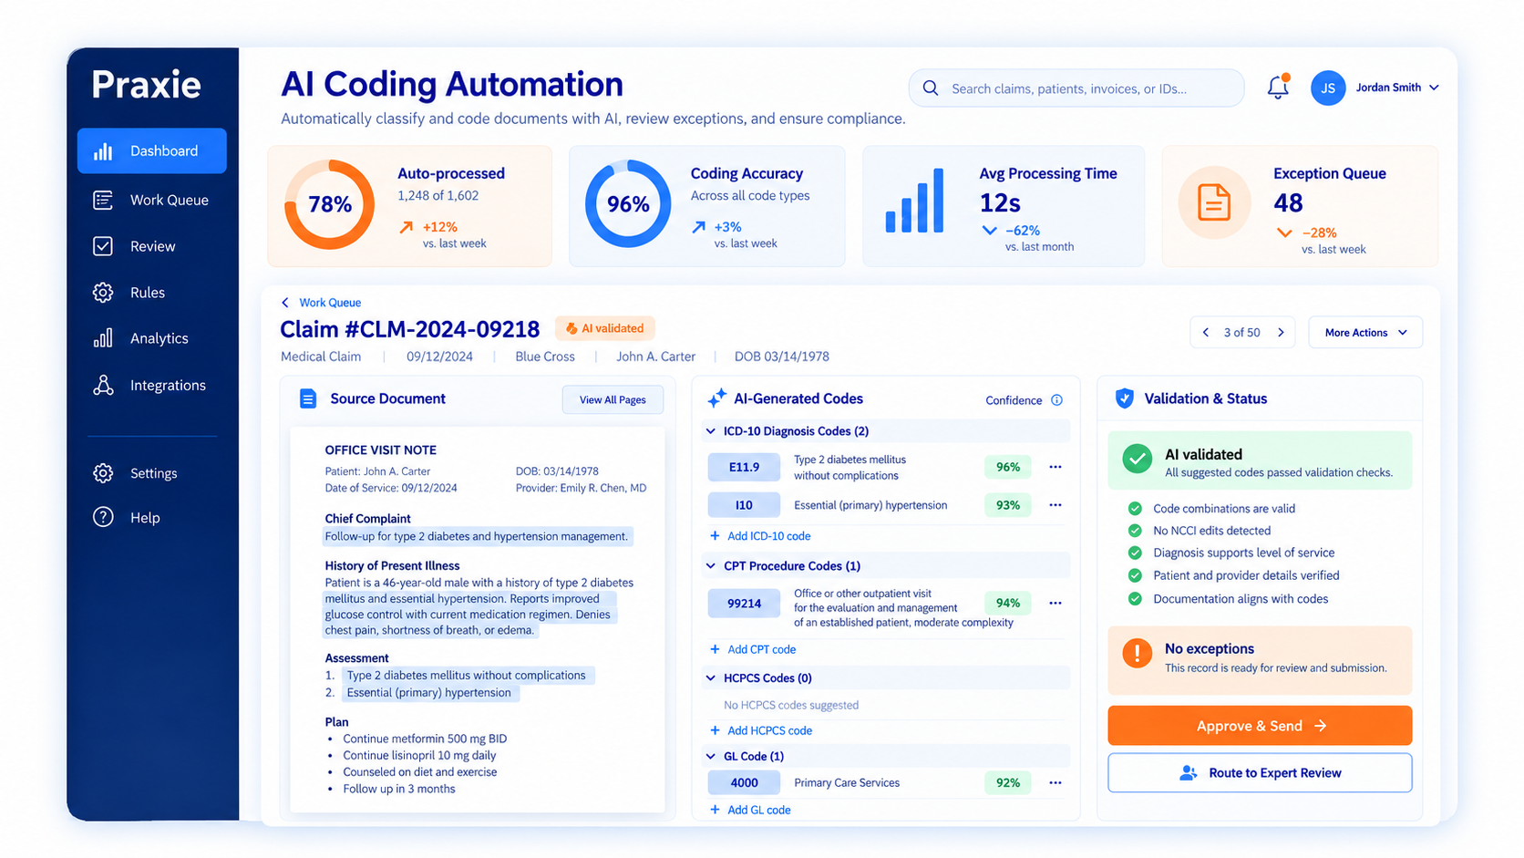
Task: Click Approve & Send button
Action: click(1260, 726)
